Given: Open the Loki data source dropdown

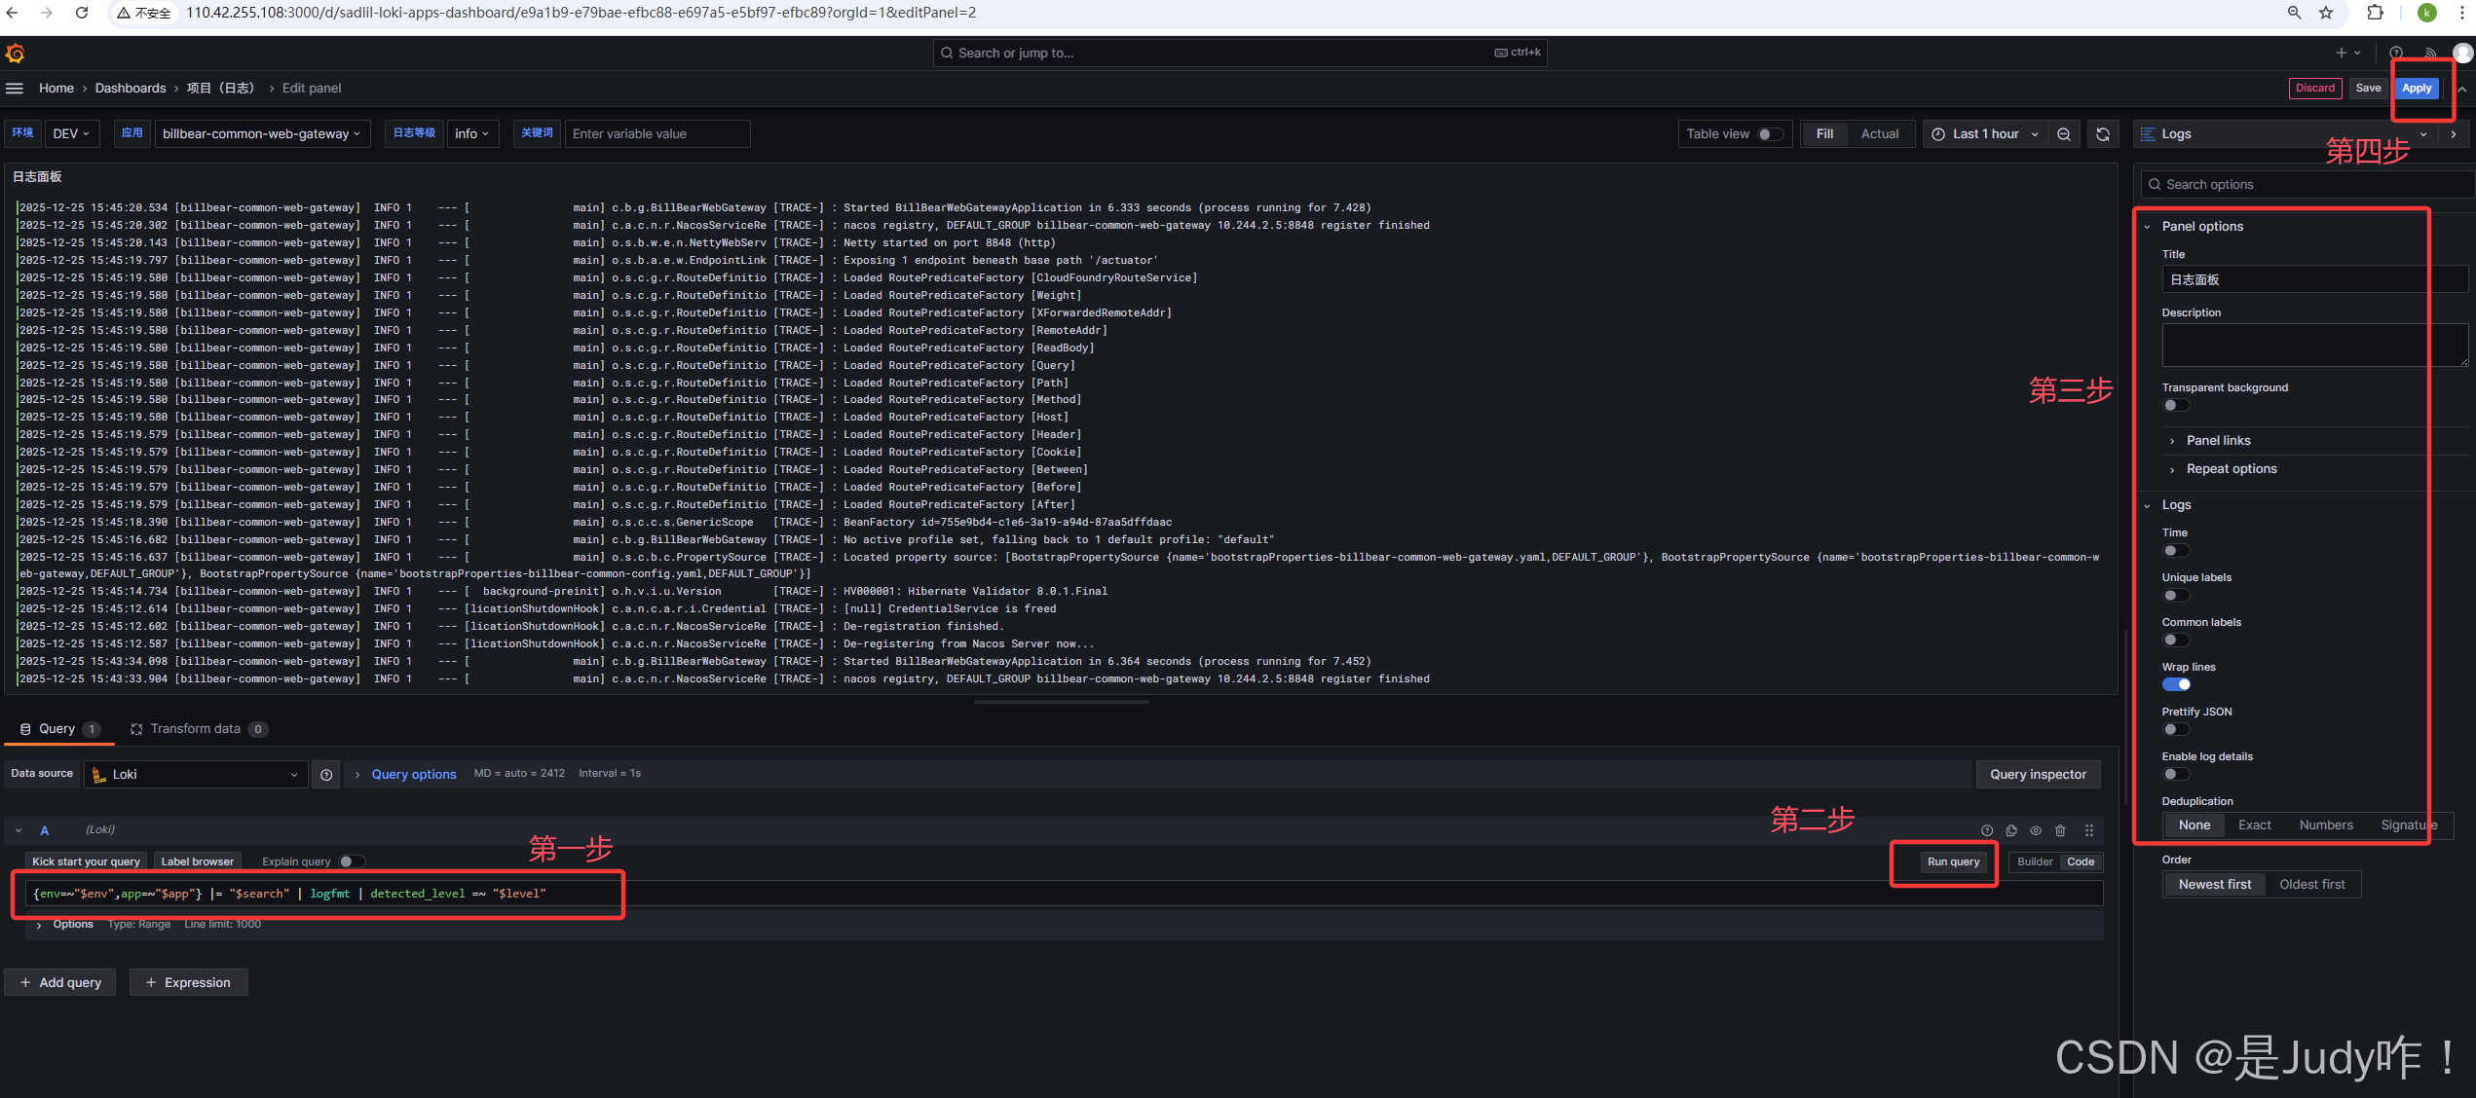Looking at the screenshot, I should coord(196,775).
